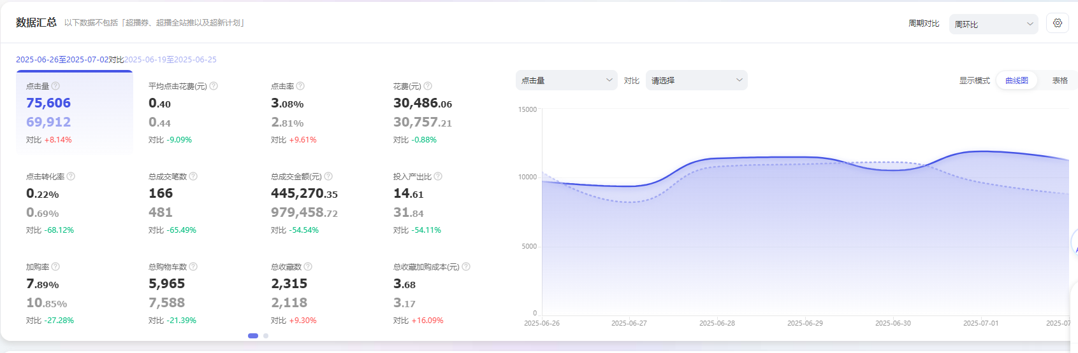This screenshot has width=1078, height=353.
Task: Switch display mode to 曲线图
Action: pyautogui.click(x=1016, y=81)
